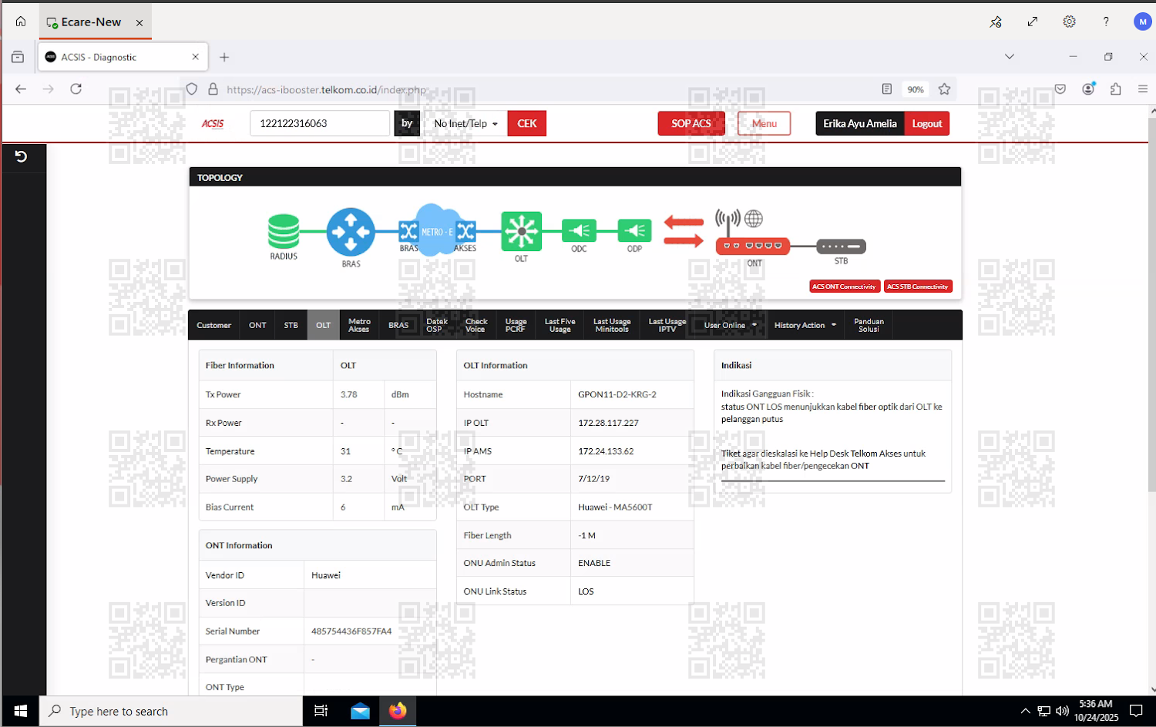The height and width of the screenshot is (727, 1156).
Task: Open the Panduan Solusi tab
Action: tap(869, 325)
